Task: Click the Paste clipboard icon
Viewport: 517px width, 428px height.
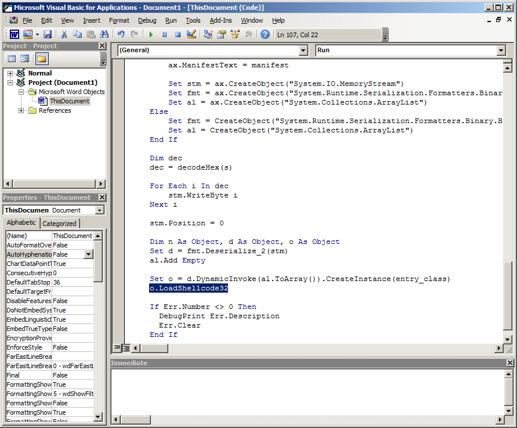Action: [x=91, y=34]
